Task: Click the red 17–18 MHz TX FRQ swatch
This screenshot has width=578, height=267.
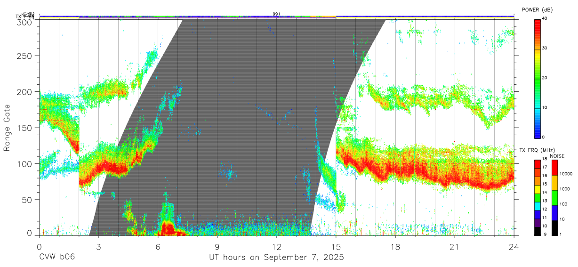Action: (x=538, y=164)
